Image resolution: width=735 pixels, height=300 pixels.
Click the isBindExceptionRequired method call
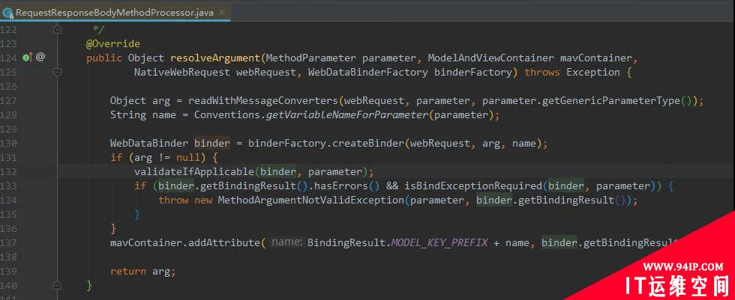tap(473, 186)
